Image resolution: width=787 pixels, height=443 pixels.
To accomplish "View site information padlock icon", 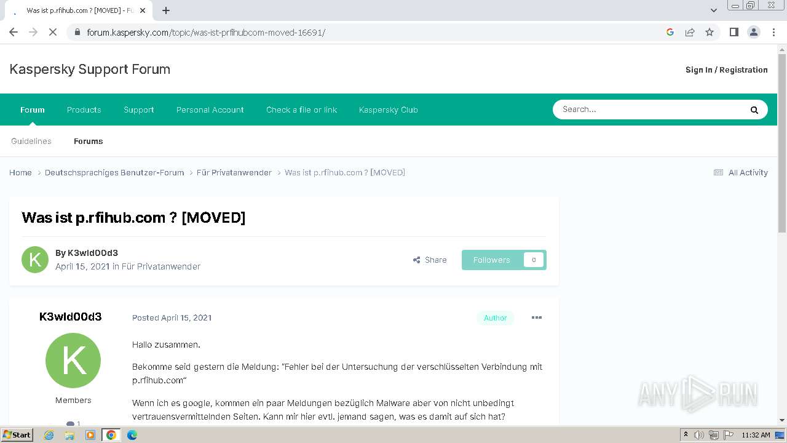I will (77, 32).
